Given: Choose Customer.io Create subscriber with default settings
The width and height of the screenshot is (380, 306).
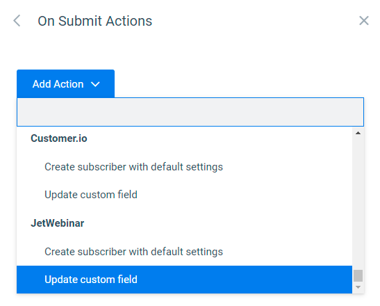Looking at the screenshot, I should click(184, 167).
